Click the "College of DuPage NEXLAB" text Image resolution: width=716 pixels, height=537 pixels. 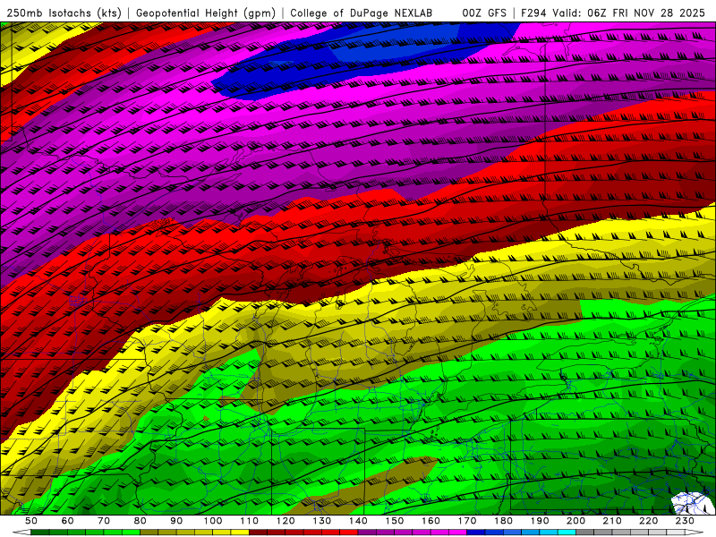click(362, 13)
